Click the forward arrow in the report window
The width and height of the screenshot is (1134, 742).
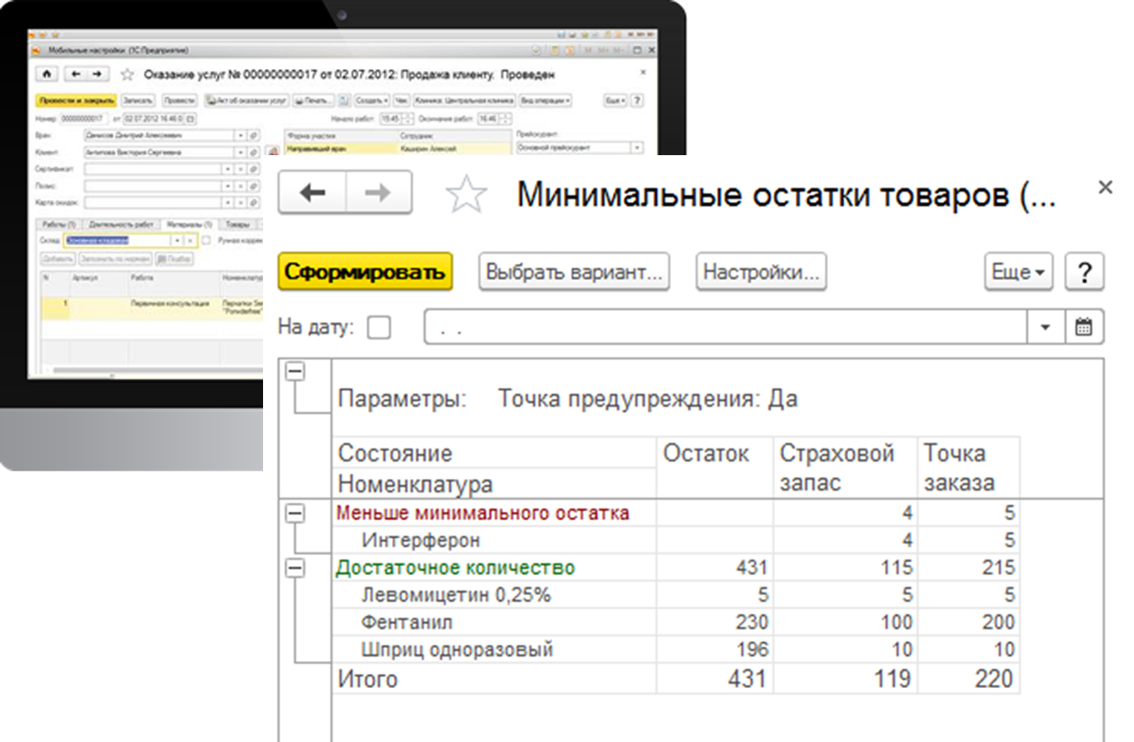tap(378, 193)
